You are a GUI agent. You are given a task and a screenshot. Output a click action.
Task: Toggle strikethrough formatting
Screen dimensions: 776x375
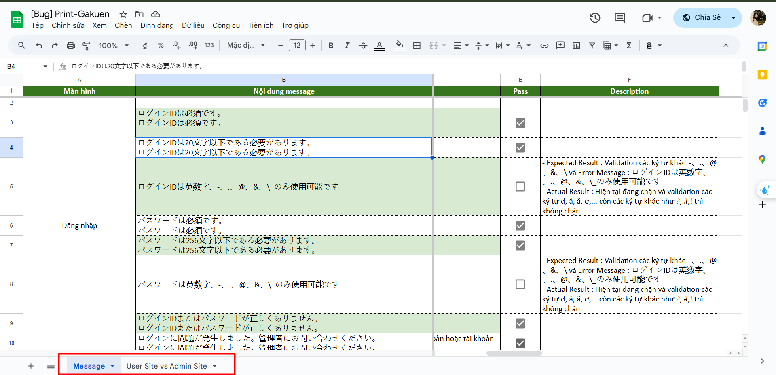[x=363, y=46]
